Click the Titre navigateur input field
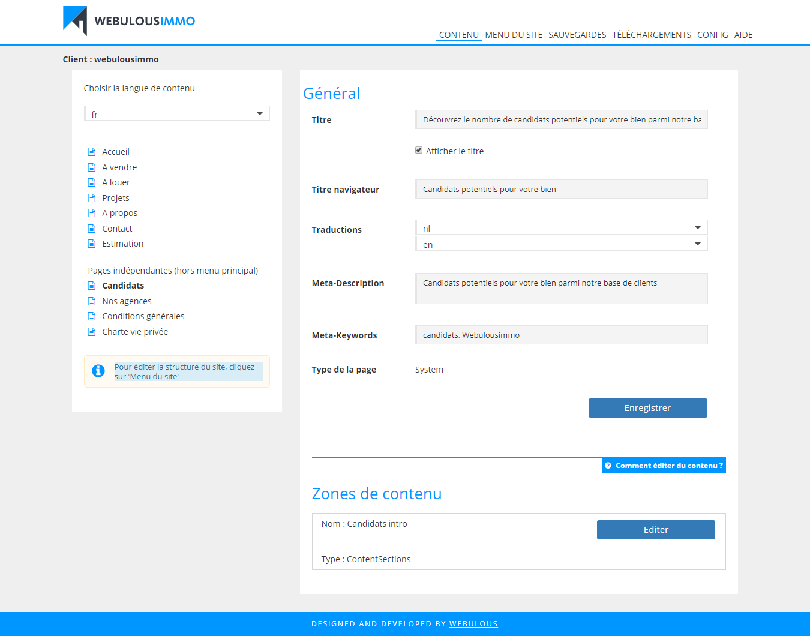The width and height of the screenshot is (810, 636). [x=561, y=189]
